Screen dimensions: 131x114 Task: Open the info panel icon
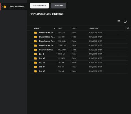point(125,21)
